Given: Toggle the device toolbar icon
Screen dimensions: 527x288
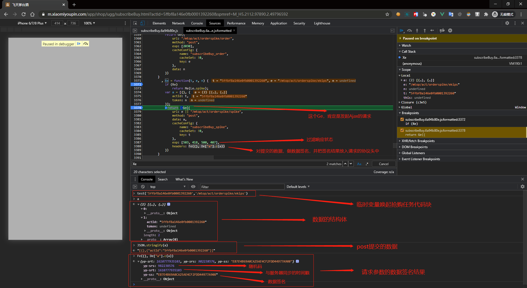Looking at the screenshot, I should pos(142,23).
